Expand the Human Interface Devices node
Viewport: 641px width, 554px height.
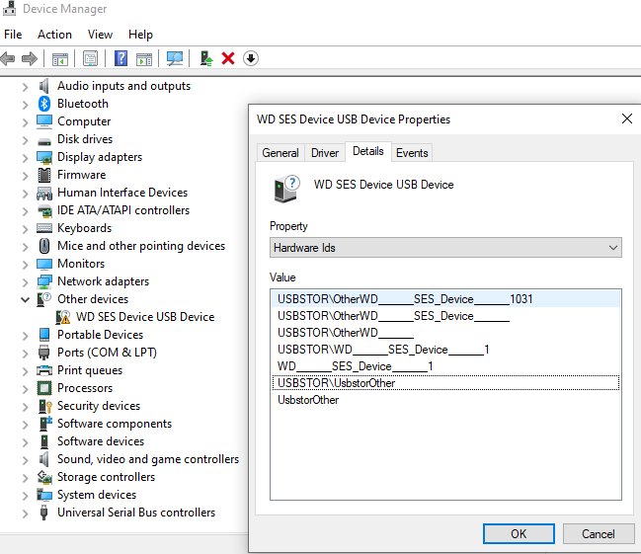coord(26,194)
